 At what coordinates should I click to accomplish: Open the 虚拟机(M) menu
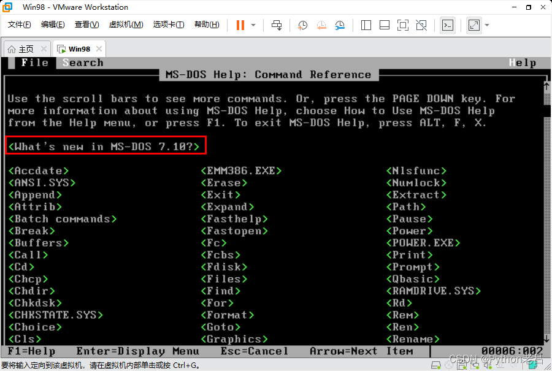(126, 25)
